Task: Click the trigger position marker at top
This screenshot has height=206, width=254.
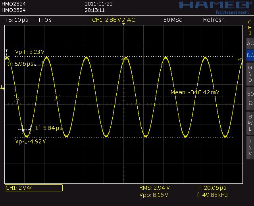Action: pos(123,24)
